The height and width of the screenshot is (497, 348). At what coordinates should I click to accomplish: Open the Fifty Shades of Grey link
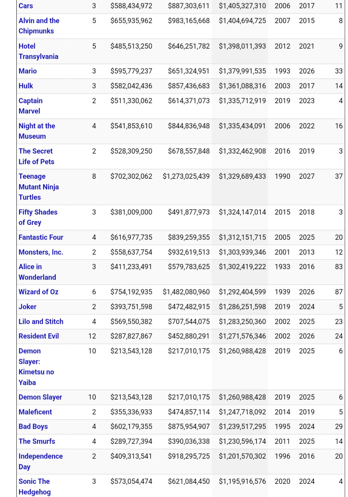coord(38,212)
